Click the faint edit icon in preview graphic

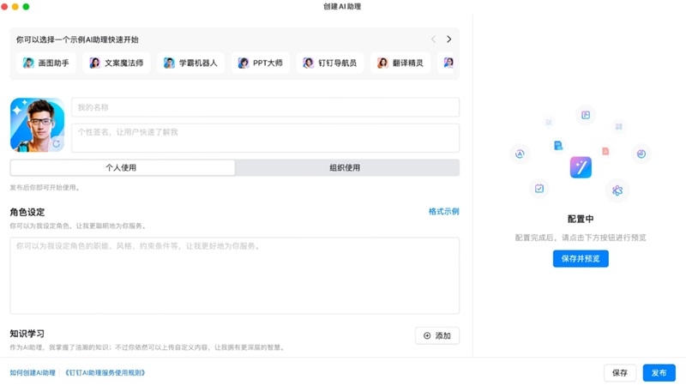click(549, 122)
